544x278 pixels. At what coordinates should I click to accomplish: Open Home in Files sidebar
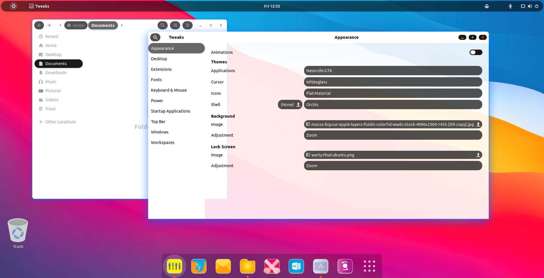coord(59,46)
